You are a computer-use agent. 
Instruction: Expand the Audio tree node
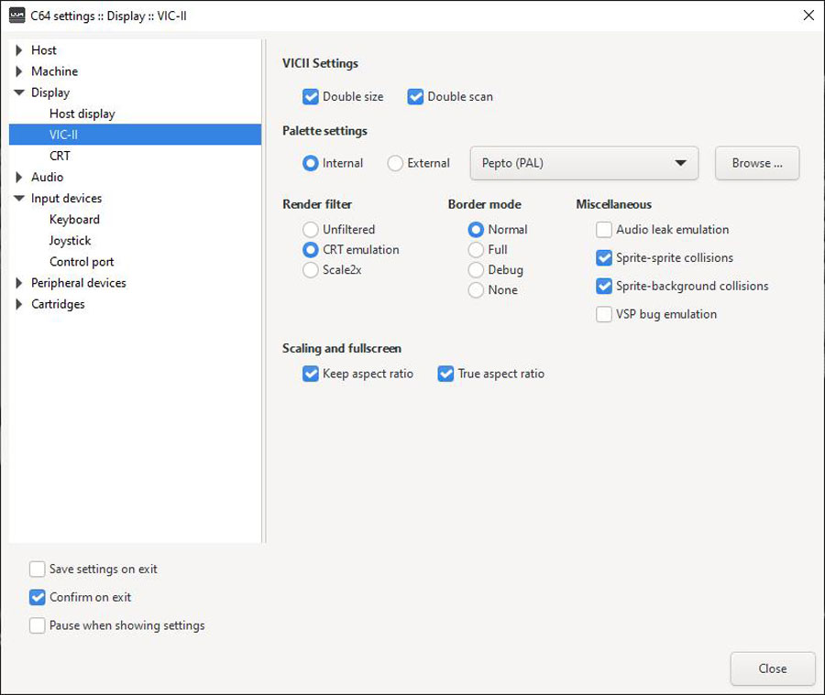(19, 177)
